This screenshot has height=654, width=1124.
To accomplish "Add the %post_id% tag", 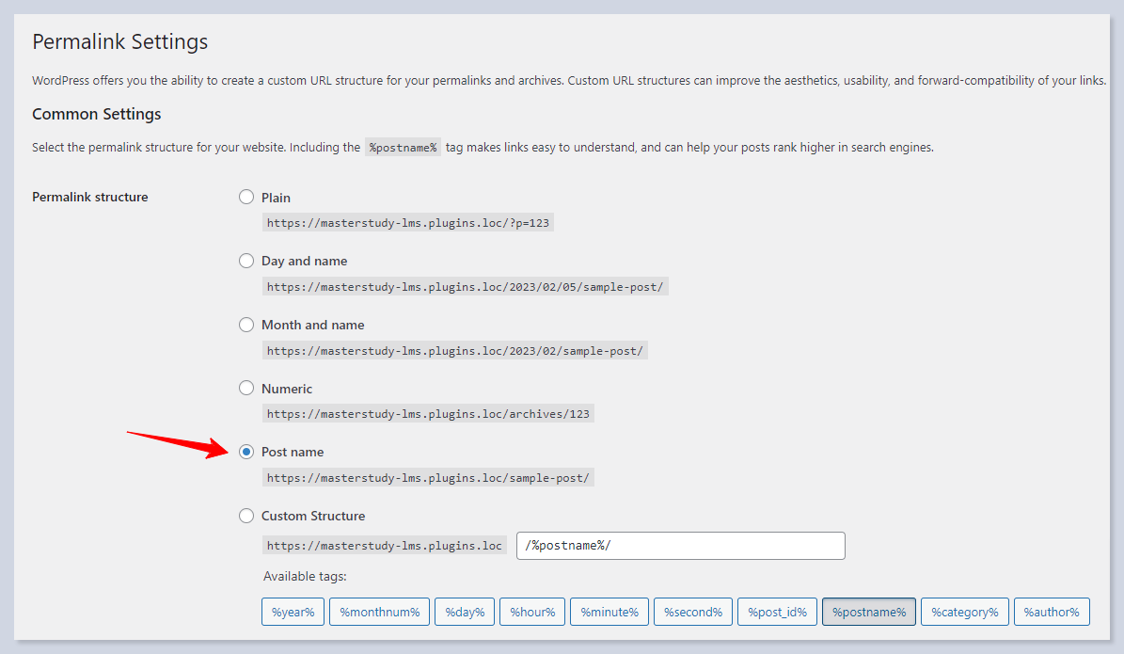I will pos(777,612).
